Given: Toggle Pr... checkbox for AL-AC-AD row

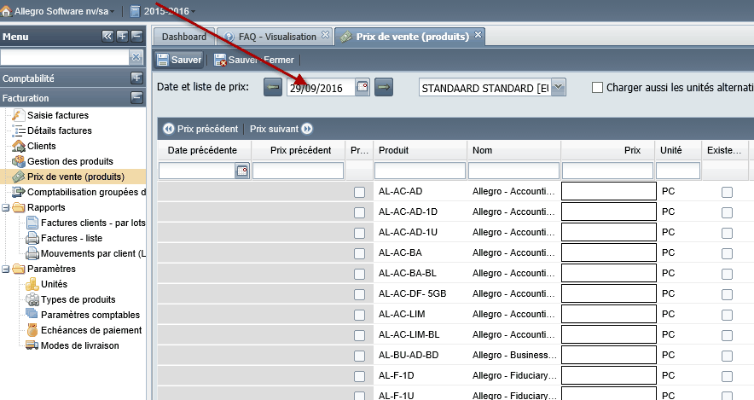Looking at the screenshot, I should 359,192.
